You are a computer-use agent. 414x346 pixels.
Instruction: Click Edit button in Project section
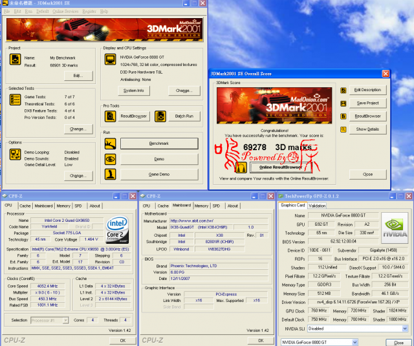click(x=78, y=76)
